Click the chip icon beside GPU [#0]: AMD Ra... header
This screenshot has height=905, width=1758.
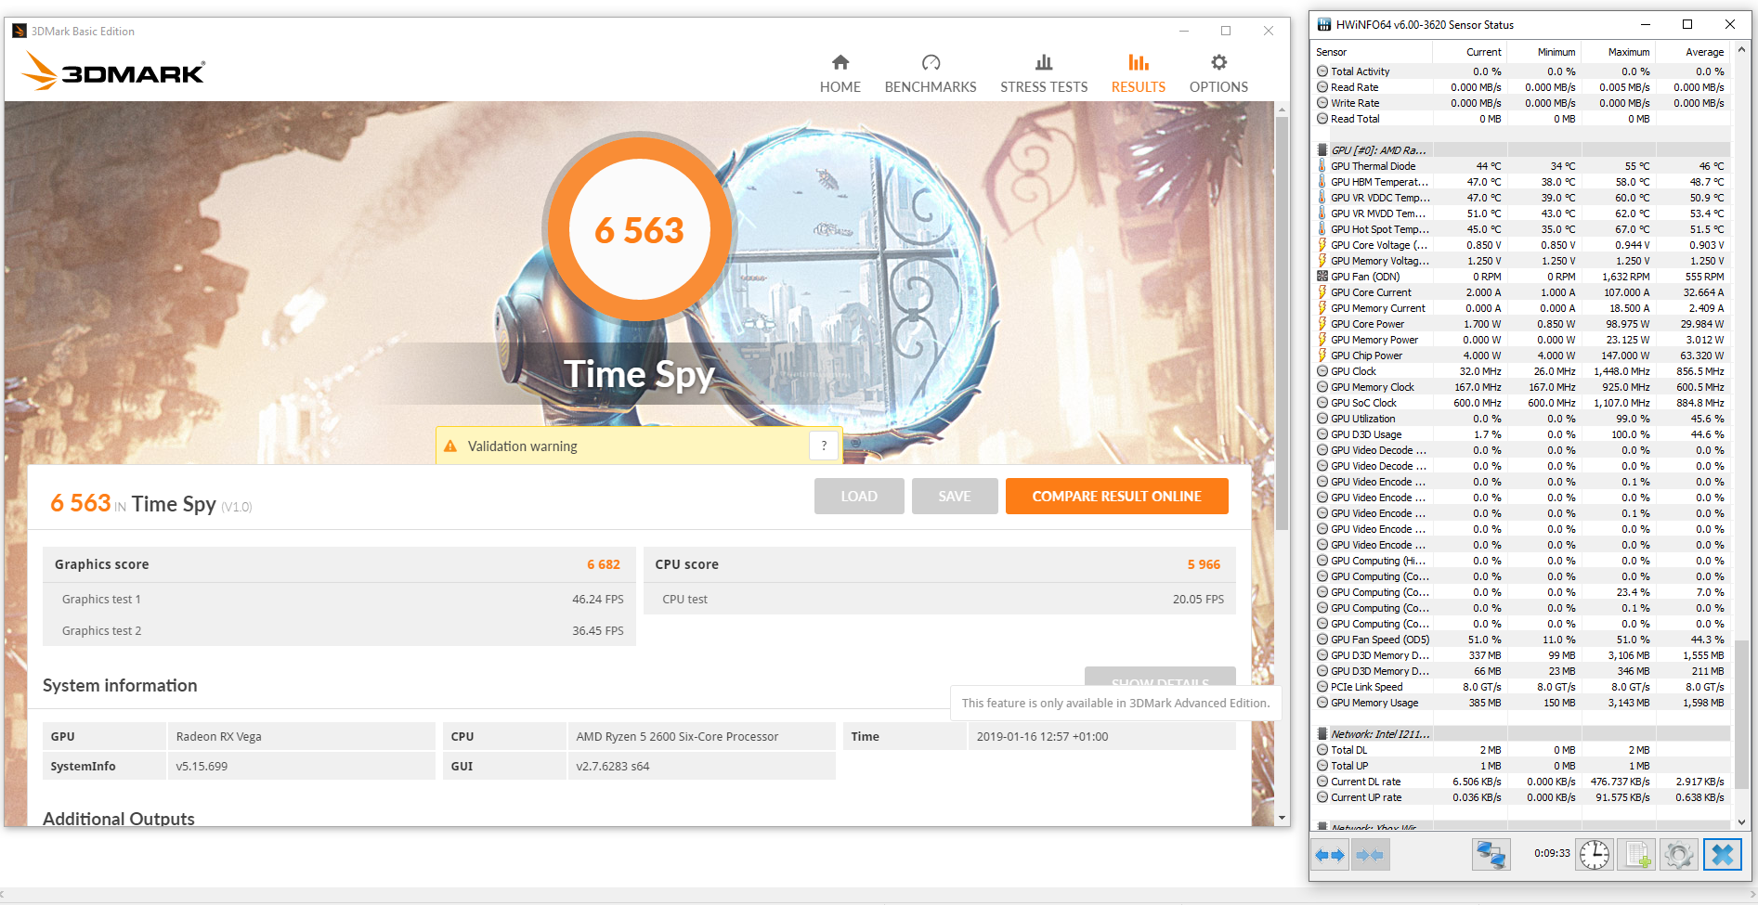1322,150
